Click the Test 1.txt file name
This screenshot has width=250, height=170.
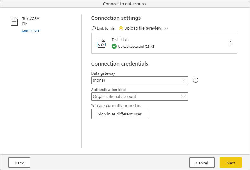coord(120,40)
